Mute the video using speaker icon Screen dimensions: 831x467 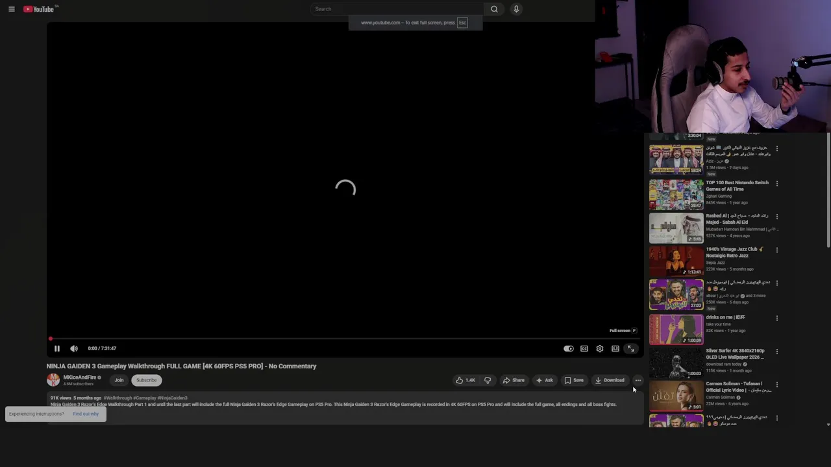click(74, 348)
